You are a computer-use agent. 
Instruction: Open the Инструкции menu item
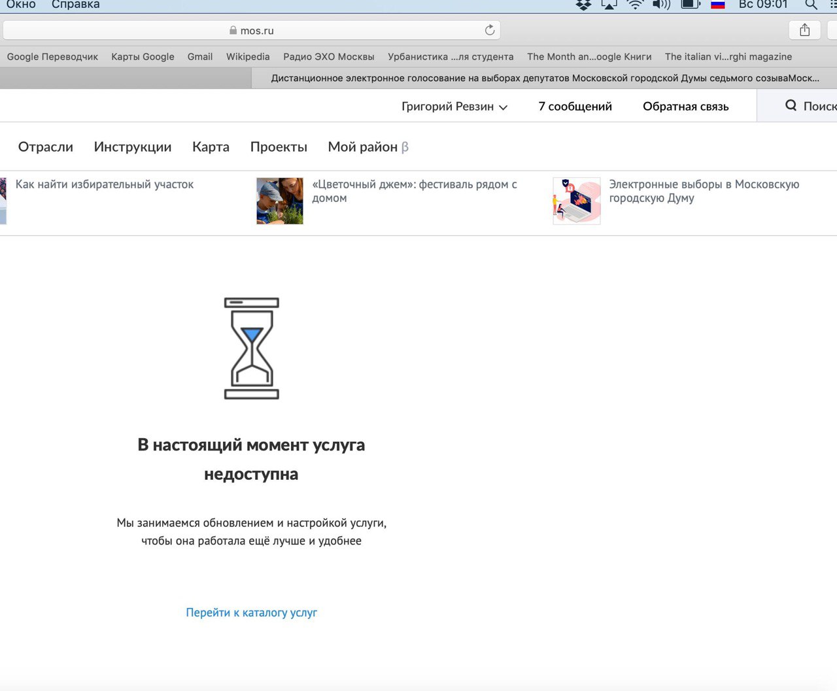[x=133, y=147]
